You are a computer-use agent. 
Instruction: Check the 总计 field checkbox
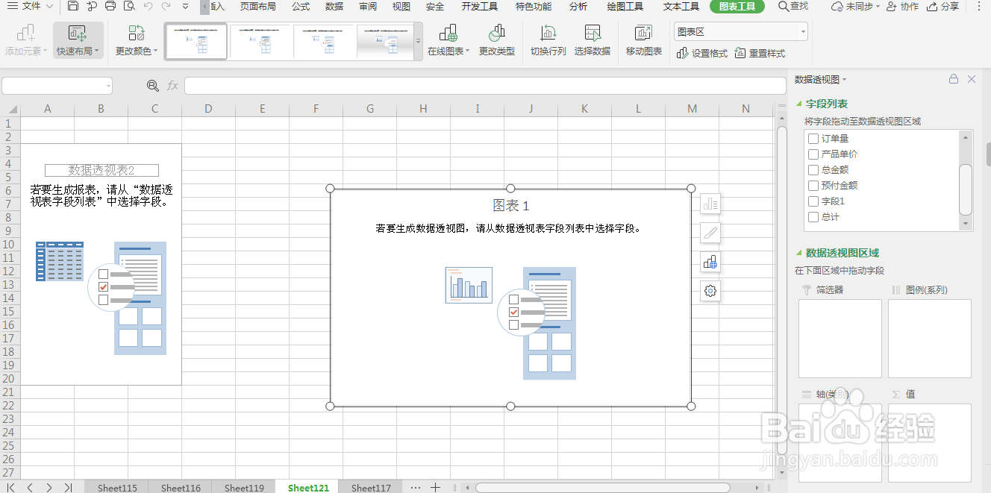coord(813,217)
